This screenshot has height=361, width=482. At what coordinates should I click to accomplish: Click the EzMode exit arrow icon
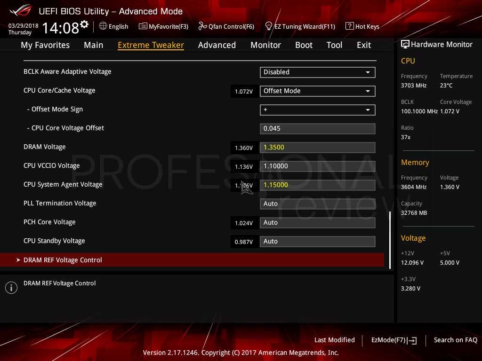(412, 340)
